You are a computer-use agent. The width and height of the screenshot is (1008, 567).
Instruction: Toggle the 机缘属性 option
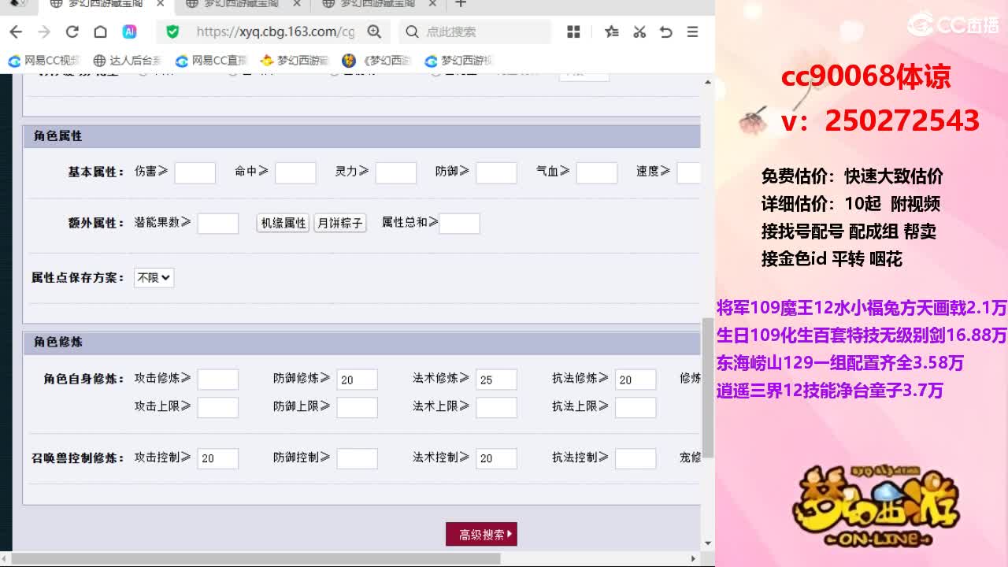283,223
